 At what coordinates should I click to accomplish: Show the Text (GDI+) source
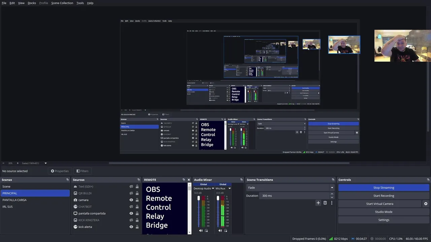[131, 187]
